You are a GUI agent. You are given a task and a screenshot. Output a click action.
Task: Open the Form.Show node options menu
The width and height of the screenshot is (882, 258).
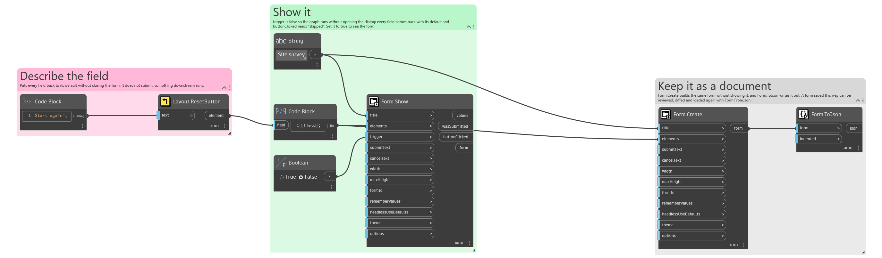tap(469, 243)
